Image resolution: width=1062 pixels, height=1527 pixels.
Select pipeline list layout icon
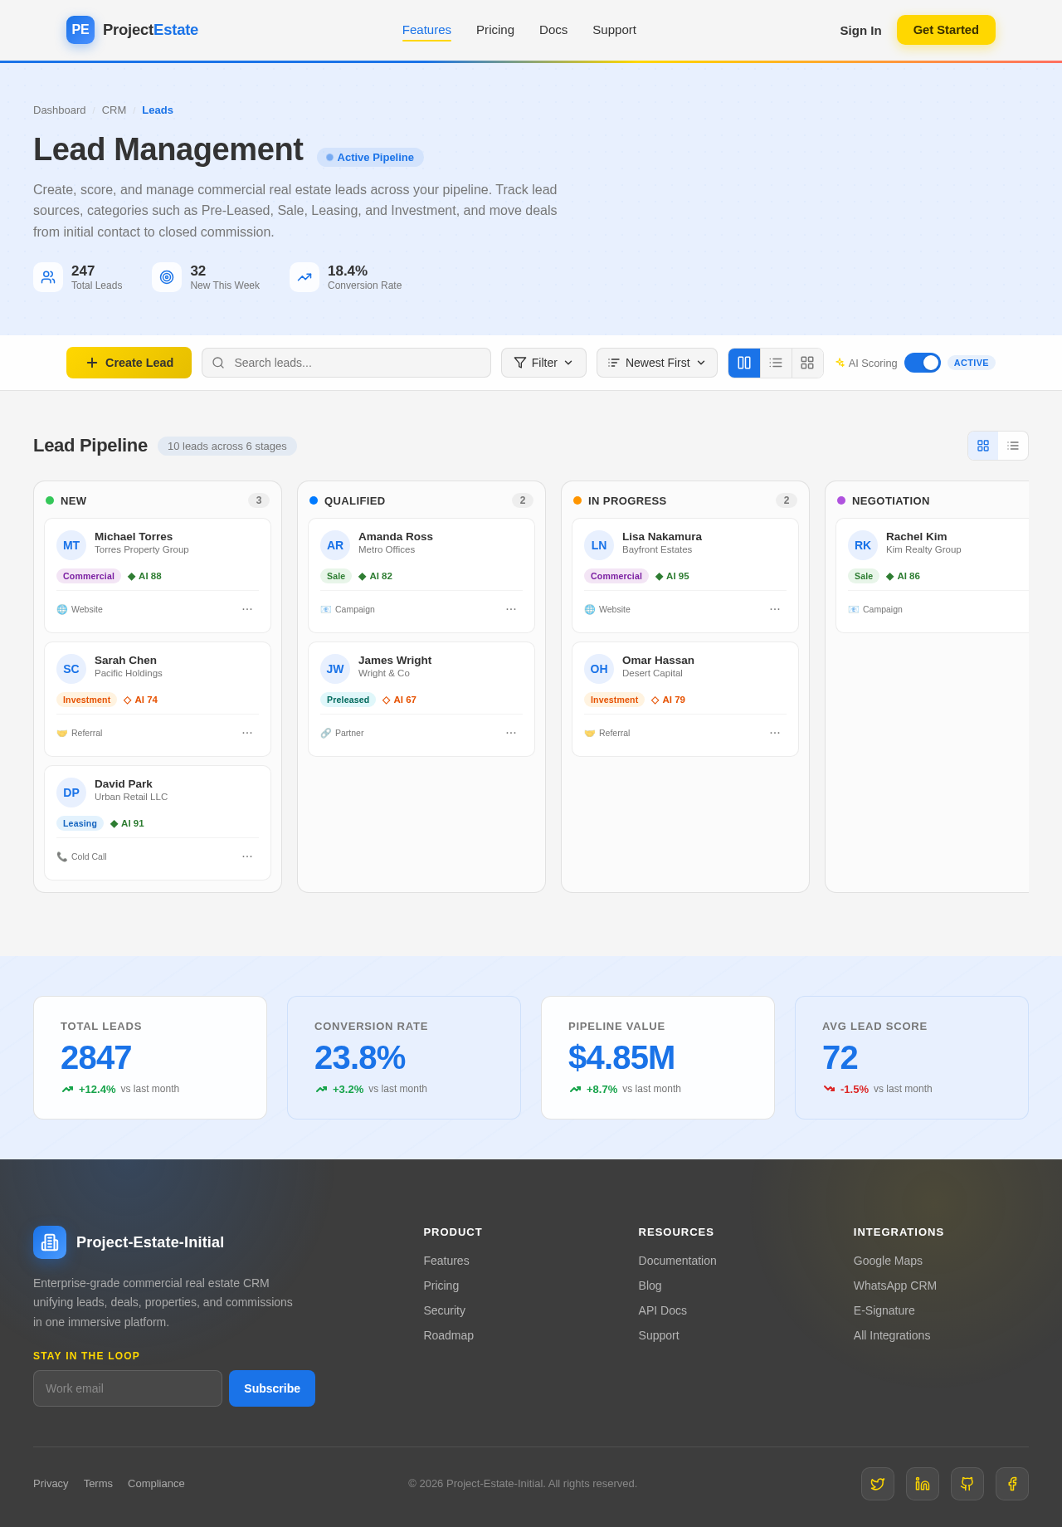1013,446
